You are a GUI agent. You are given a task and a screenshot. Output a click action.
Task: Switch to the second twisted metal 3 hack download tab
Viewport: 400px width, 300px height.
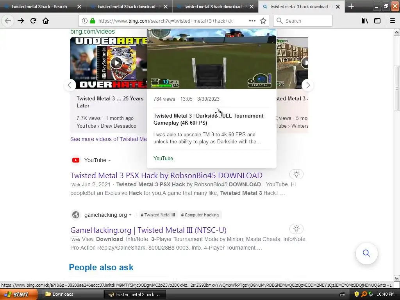(x=127, y=7)
